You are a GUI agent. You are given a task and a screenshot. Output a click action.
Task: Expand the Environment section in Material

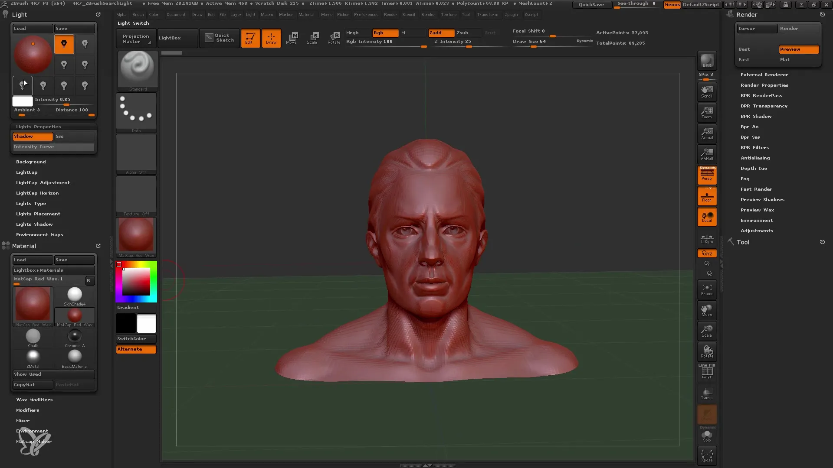pos(32,431)
